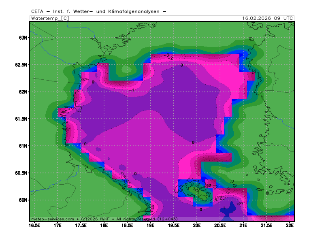Select the -3 contour label near top
The width and height of the screenshot is (324, 243).
(x=166, y=55)
